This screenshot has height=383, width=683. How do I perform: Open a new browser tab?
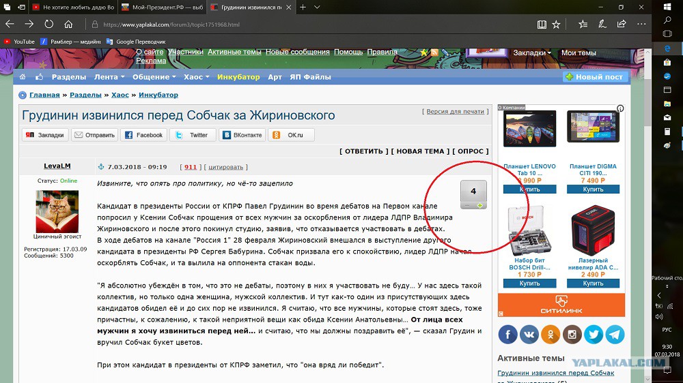pyautogui.click(x=303, y=7)
